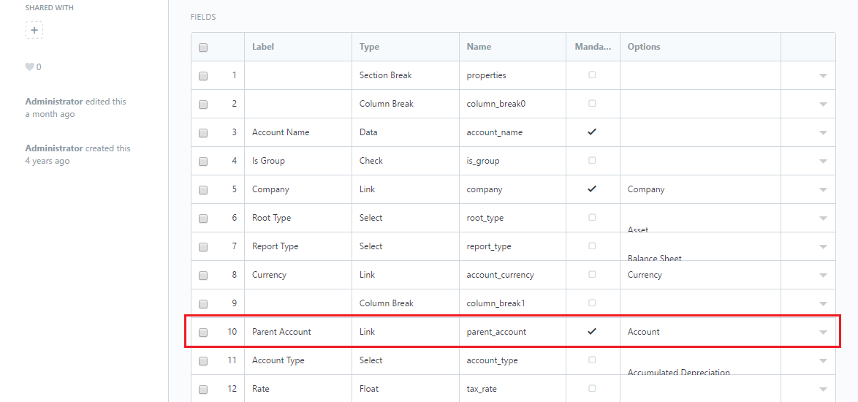Click the heart like icon

click(x=29, y=67)
